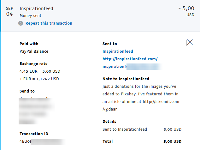Click the SEP 04 transaction date

9,11
